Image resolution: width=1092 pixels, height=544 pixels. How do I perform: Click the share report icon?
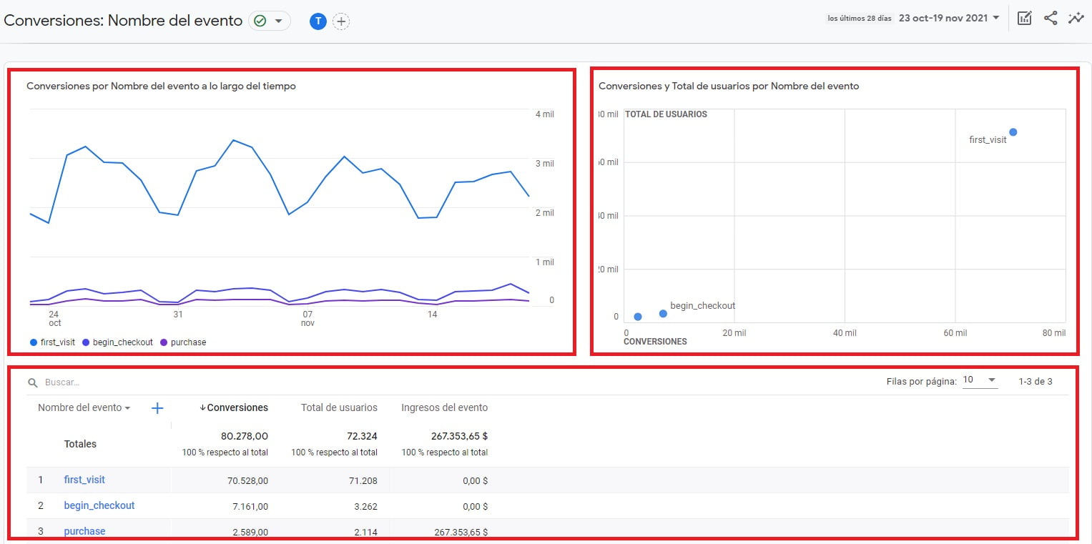[1050, 18]
